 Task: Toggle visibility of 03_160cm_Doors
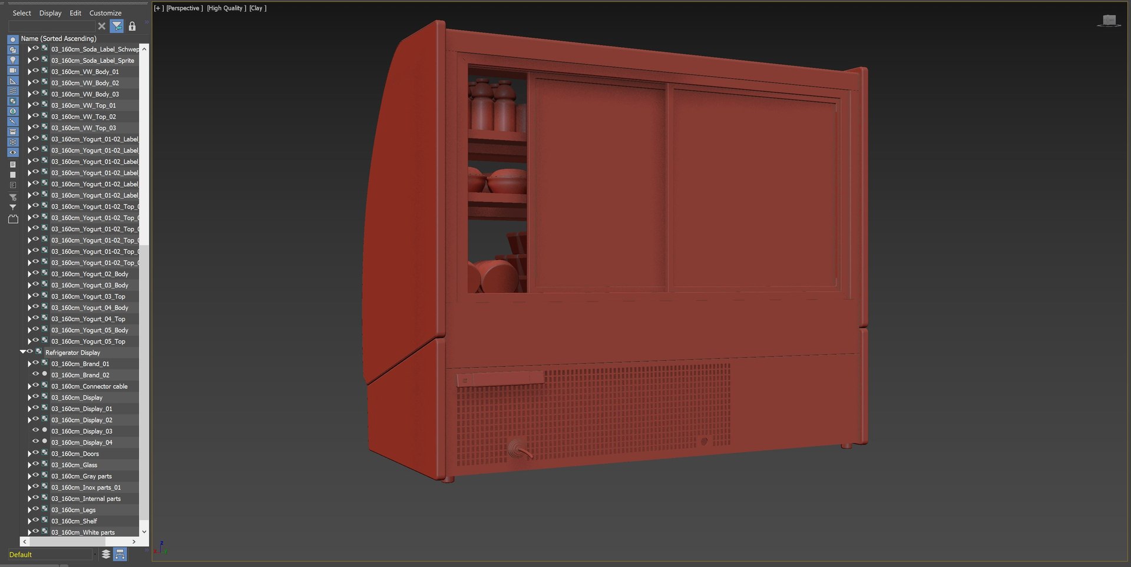click(35, 452)
